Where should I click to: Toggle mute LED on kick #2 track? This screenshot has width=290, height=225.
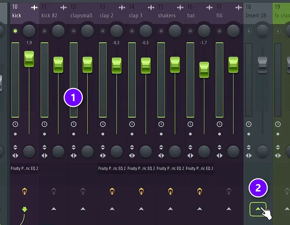[45, 31]
